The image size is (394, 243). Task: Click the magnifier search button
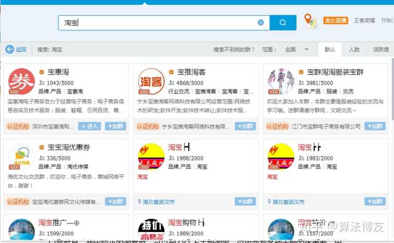(283, 22)
